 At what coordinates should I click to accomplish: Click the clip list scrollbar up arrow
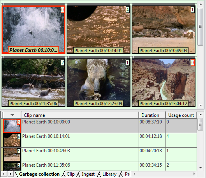201,115
